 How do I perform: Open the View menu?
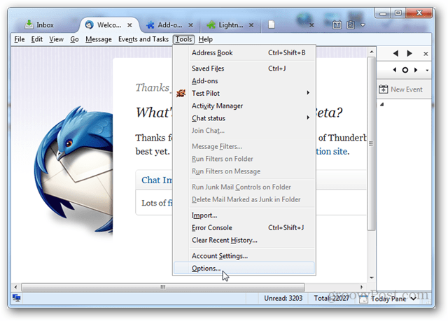tap(56, 39)
